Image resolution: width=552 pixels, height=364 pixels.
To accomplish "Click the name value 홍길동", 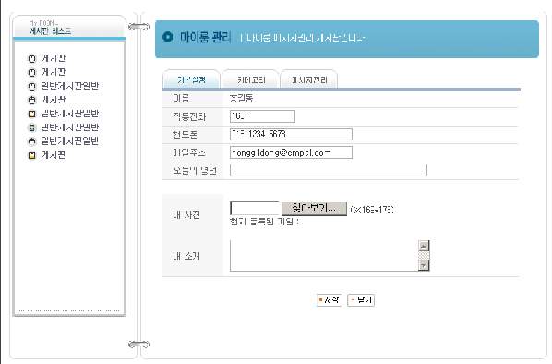I will point(242,98).
